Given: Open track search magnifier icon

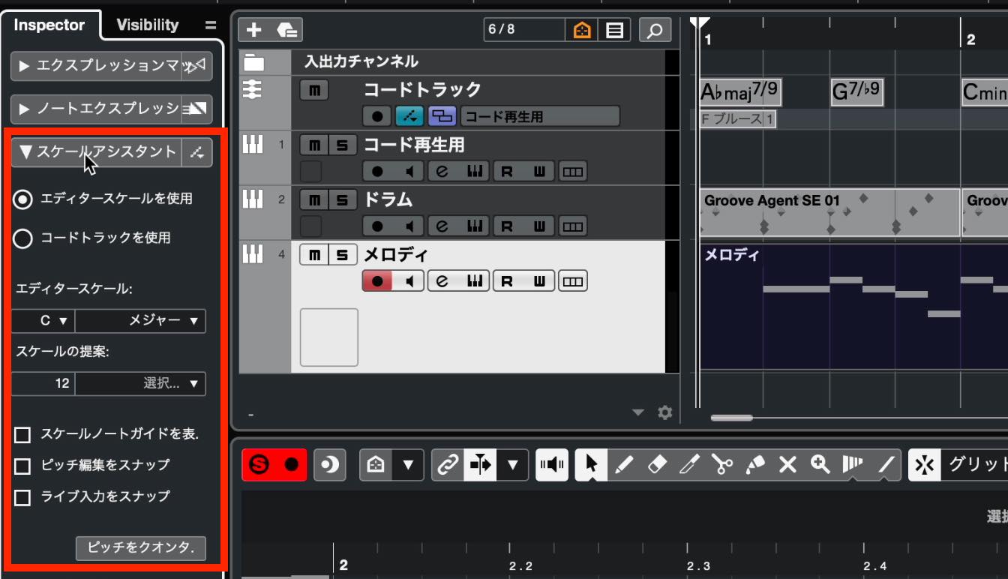Looking at the screenshot, I should coord(655,30).
